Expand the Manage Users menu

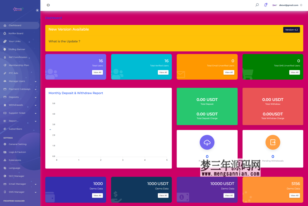point(17,81)
